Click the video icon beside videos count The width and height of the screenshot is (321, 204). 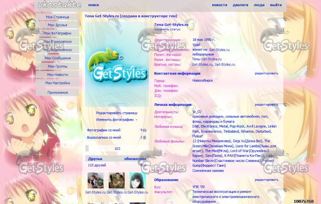coord(144,137)
